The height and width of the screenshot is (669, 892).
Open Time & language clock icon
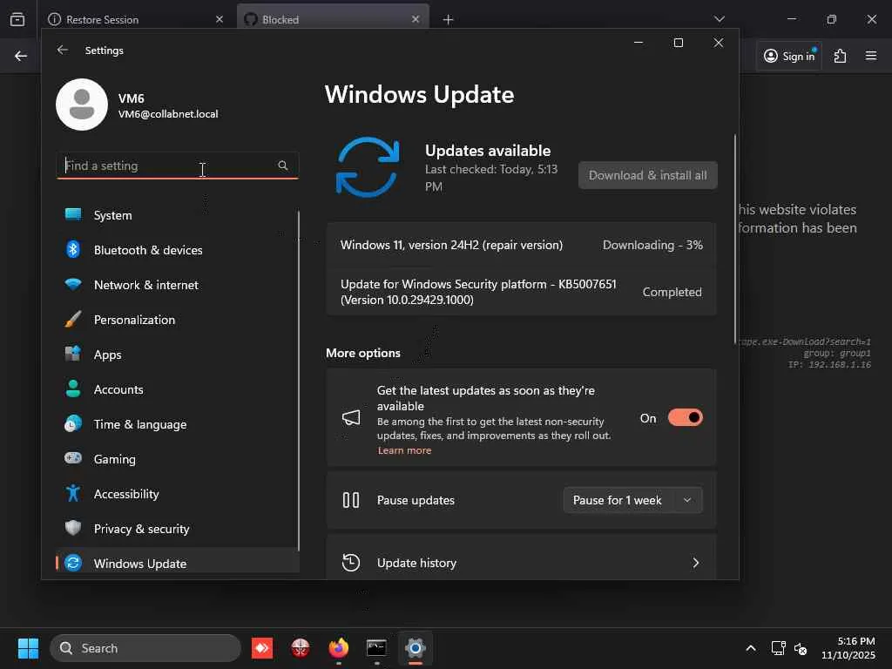click(73, 424)
